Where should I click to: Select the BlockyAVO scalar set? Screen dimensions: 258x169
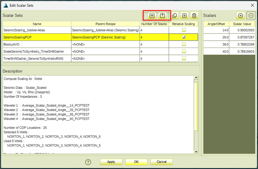click(37, 44)
